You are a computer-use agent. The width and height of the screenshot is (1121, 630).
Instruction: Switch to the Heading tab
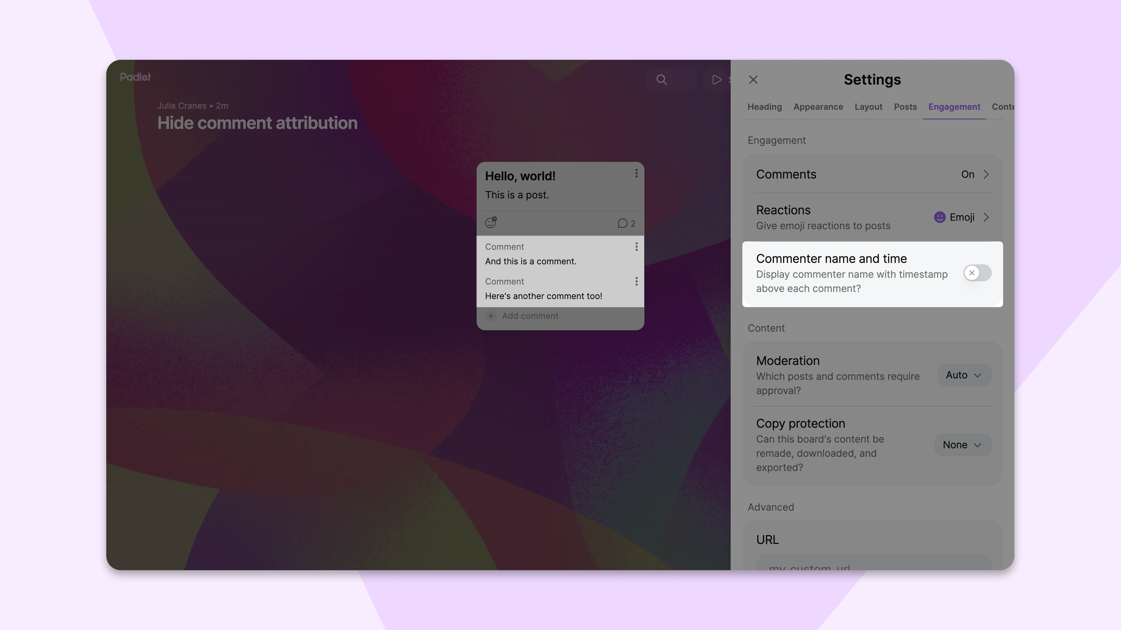coord(765,107)
